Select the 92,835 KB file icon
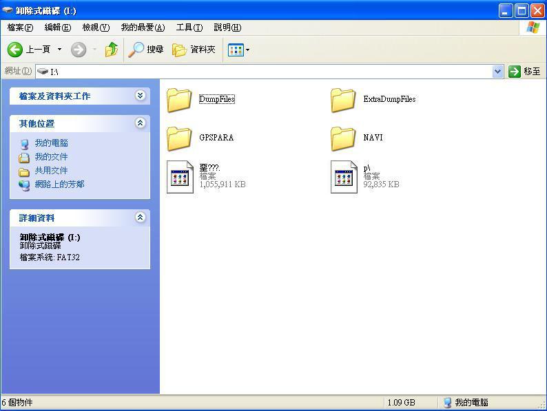This screenshot has height=411, width=547. [344, 177]
